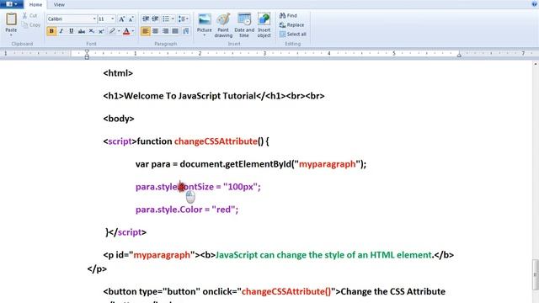The width and height of the screenshot is (539, 303).
Task: Insert Date and time
Action: (244, 25)
